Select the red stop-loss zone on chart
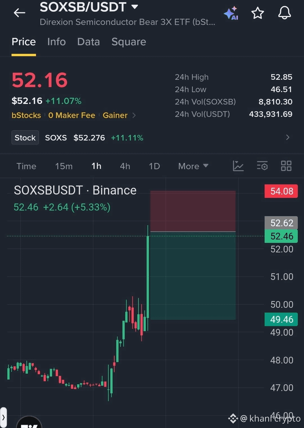The height and width of the screenshot is (428, 304). click(193, 211)
